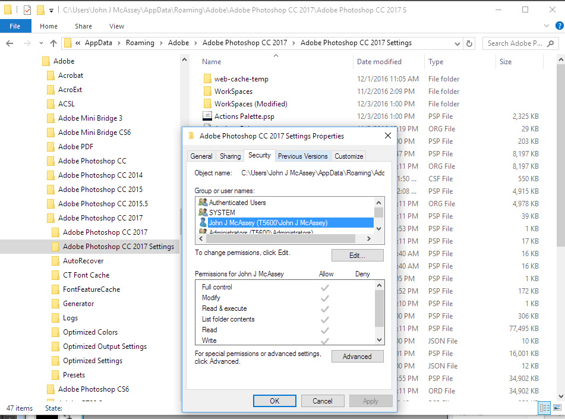
Task: Sort by Size column header
Action: coord(506,62)
